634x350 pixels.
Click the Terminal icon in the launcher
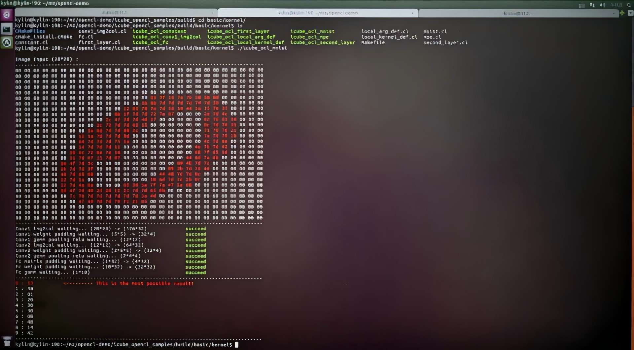(x=7, y=29)
